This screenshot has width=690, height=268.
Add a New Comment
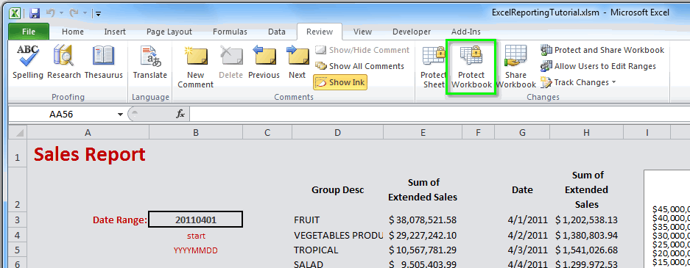[x=195, y=67]
